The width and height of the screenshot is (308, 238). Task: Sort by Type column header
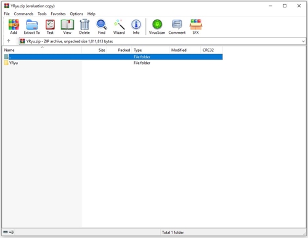(150, 50)
